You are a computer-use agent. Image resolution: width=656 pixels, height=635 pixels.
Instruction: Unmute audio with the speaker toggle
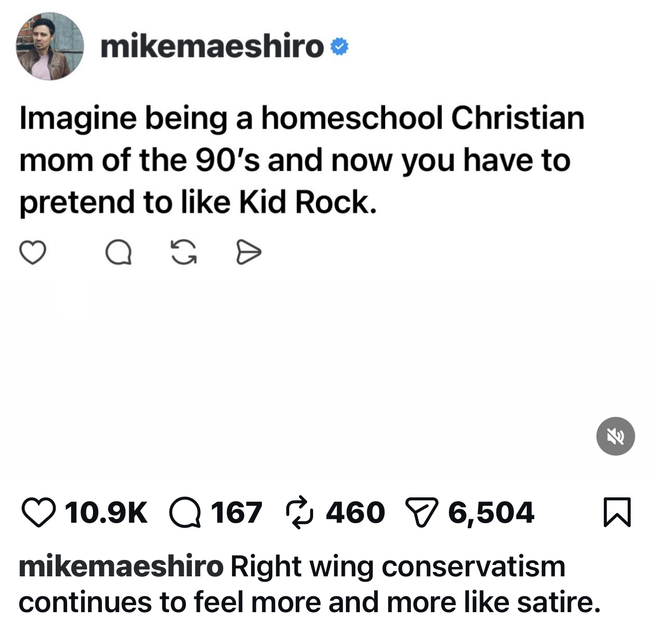615,436
